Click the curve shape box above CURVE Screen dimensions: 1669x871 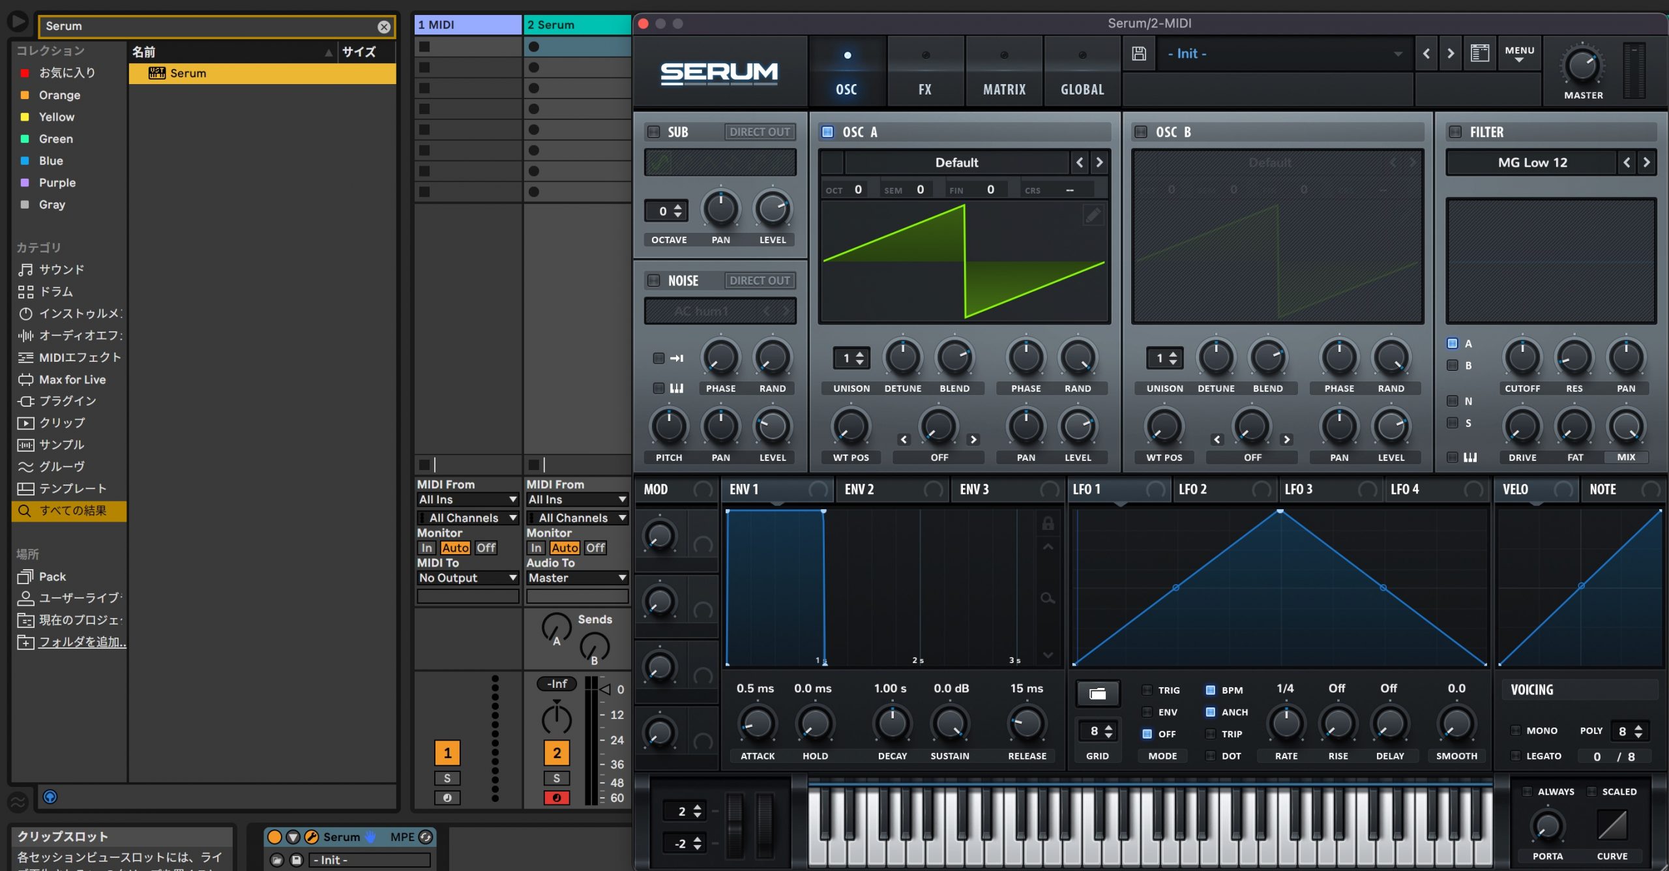coord(1612,825)
